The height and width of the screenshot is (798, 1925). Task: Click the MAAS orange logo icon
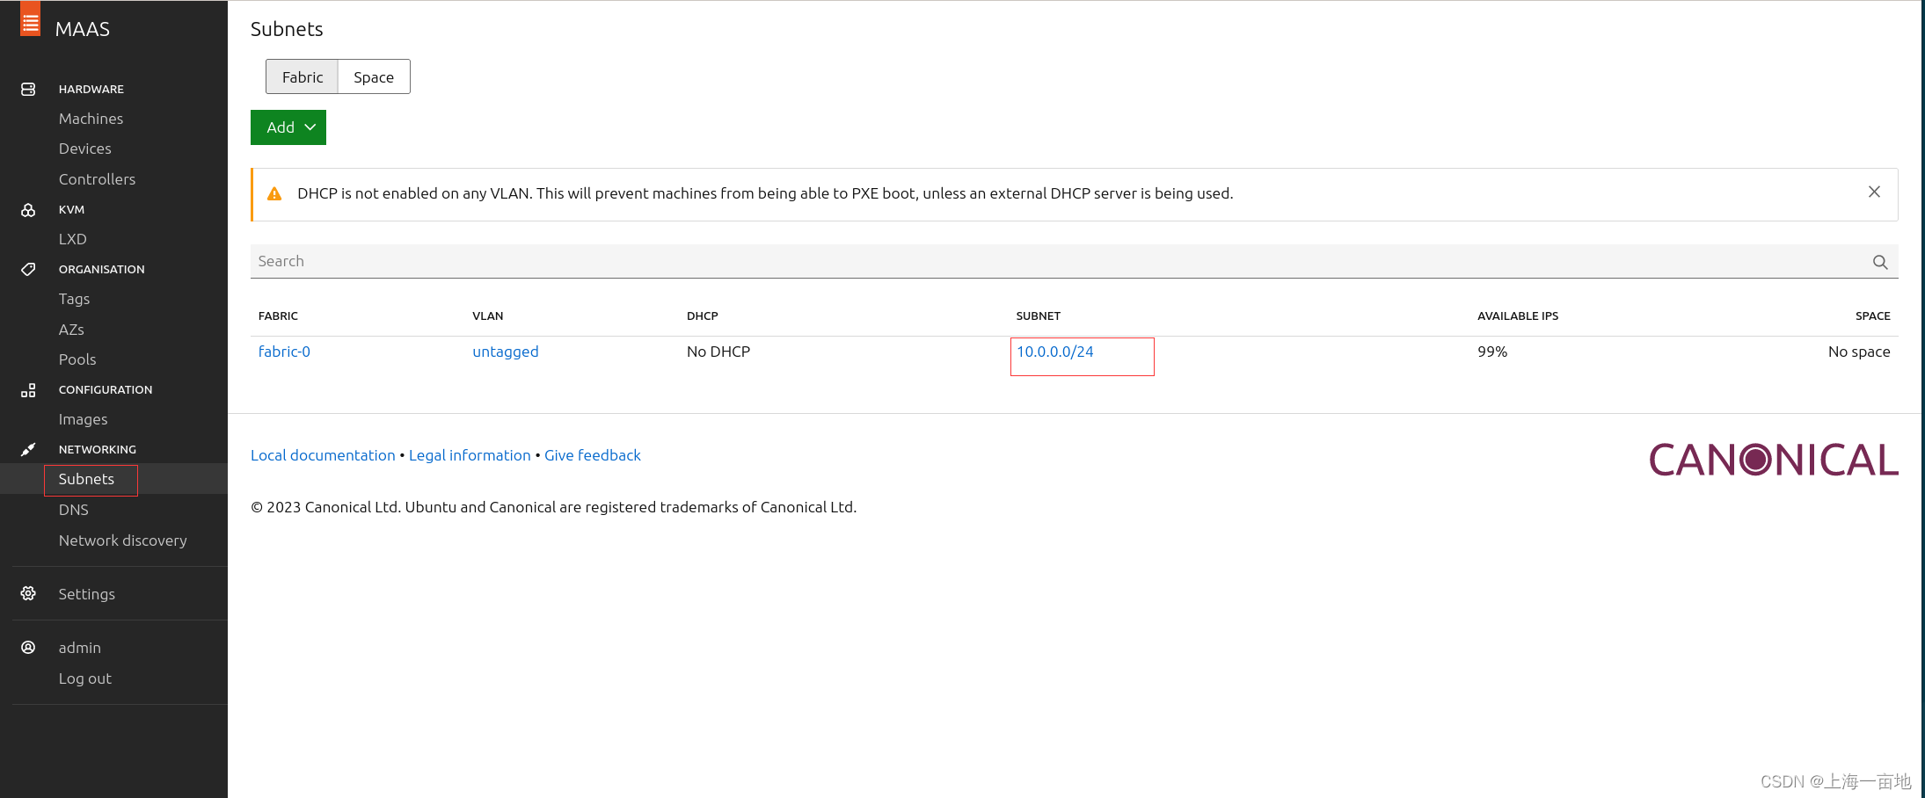(31, 18)
